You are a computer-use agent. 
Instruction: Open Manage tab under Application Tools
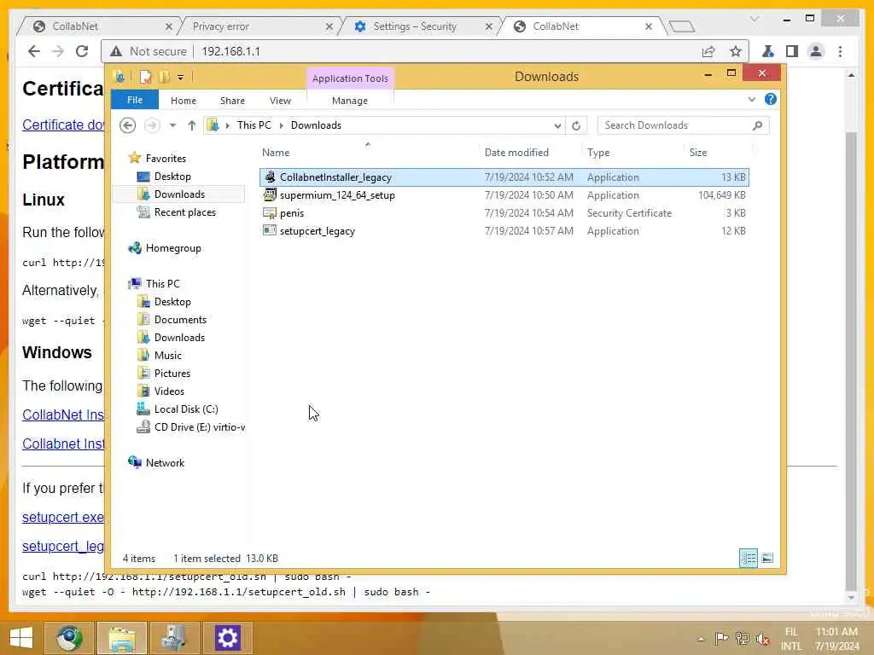point(350,101)
